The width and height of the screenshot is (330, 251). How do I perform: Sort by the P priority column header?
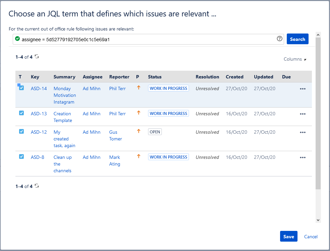(137, 77)
